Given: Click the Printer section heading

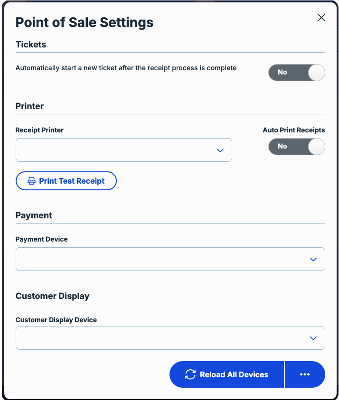Looking at the screenshot, I should (x=29, y=106).
